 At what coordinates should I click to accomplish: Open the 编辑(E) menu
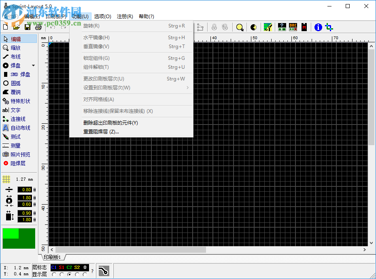(32, 16)
